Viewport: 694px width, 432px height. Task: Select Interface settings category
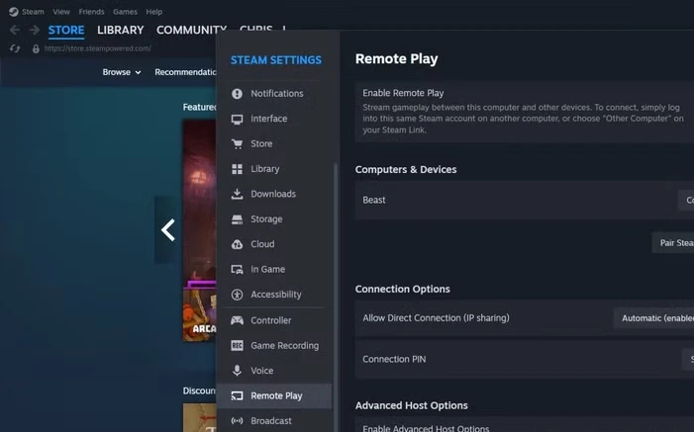[276, 119]
